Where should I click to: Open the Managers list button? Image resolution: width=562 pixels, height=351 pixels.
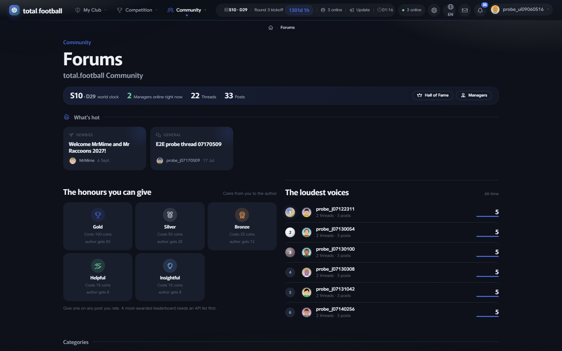[x=474, y=95]
